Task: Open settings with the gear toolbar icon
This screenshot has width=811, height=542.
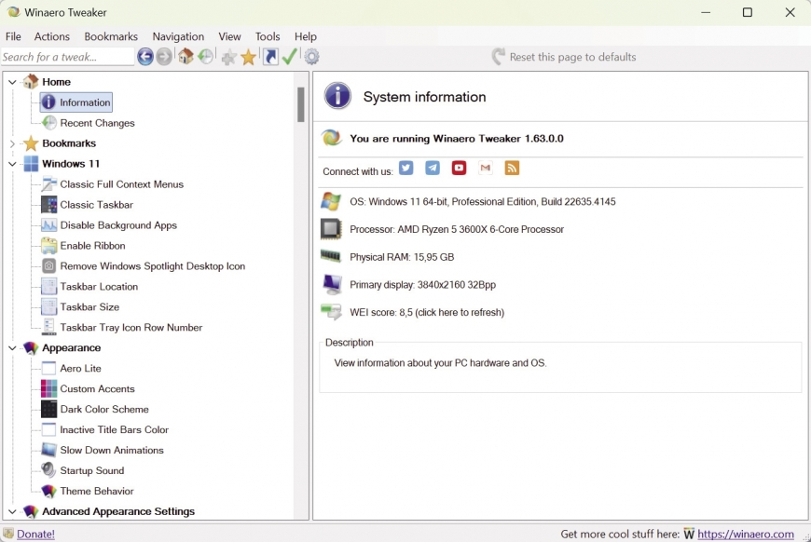Action: (311, 56)
